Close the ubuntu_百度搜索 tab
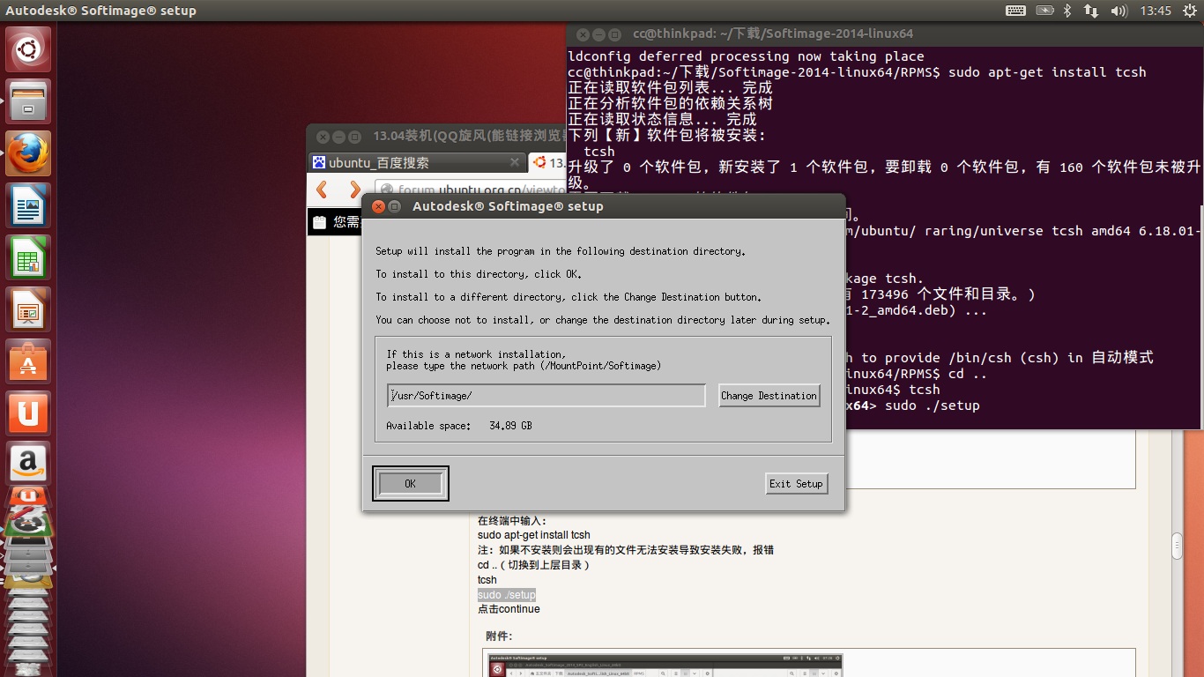This screenshot has width=1204, height=677. 516,162
